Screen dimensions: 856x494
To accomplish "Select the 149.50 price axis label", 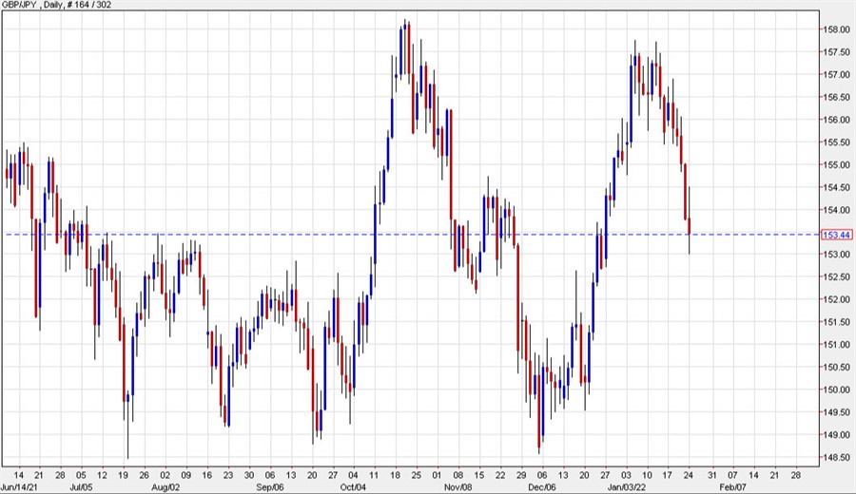I will point(836,412).
